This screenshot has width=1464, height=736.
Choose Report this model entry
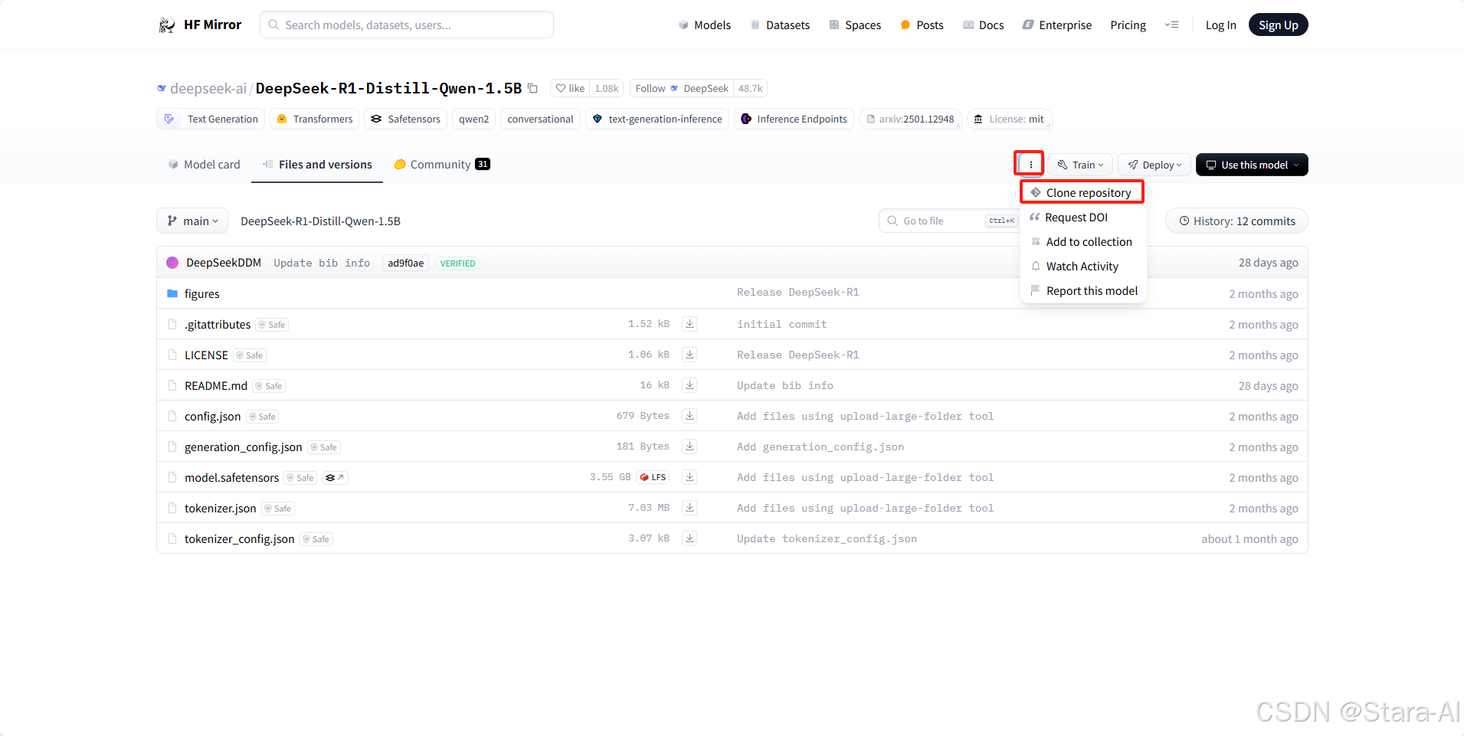[1084, 291]
